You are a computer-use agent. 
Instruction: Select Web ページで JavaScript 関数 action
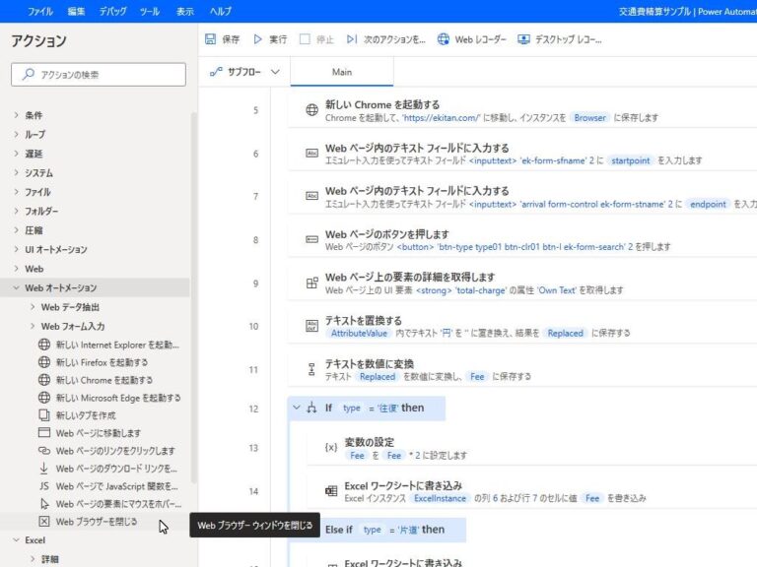108,486
